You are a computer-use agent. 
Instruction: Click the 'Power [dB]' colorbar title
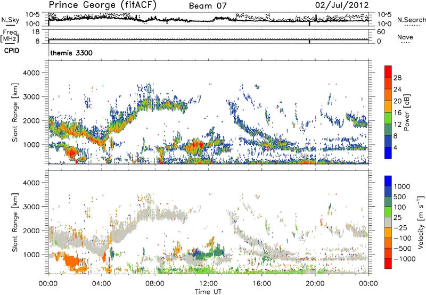tap(407, 112)
